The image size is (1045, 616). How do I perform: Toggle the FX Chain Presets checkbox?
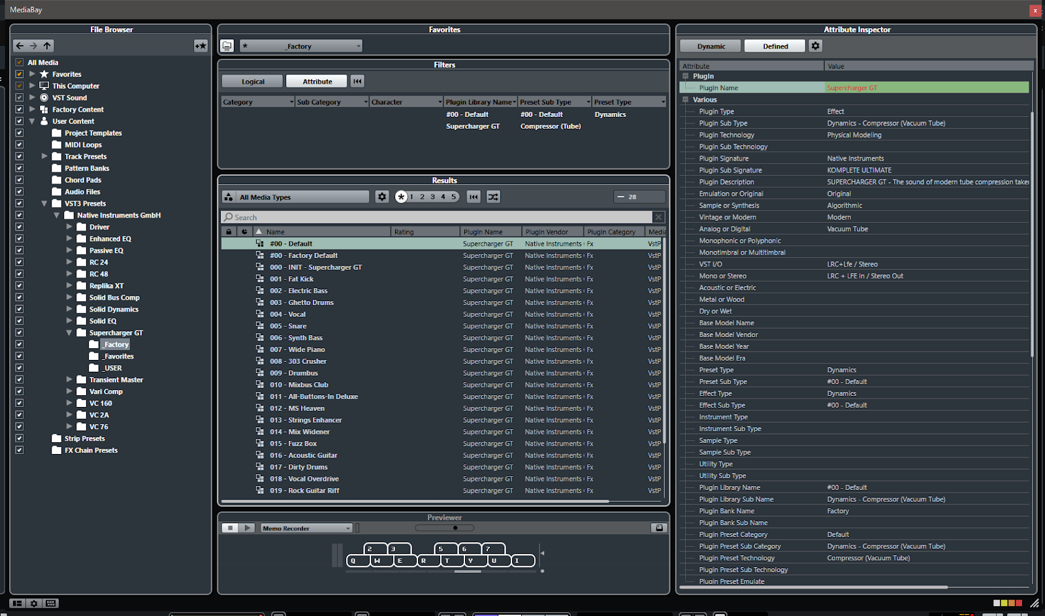tap(19, 451)
